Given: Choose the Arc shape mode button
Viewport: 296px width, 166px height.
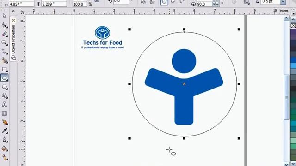Looking at the screenshot, I should [182, 2].
